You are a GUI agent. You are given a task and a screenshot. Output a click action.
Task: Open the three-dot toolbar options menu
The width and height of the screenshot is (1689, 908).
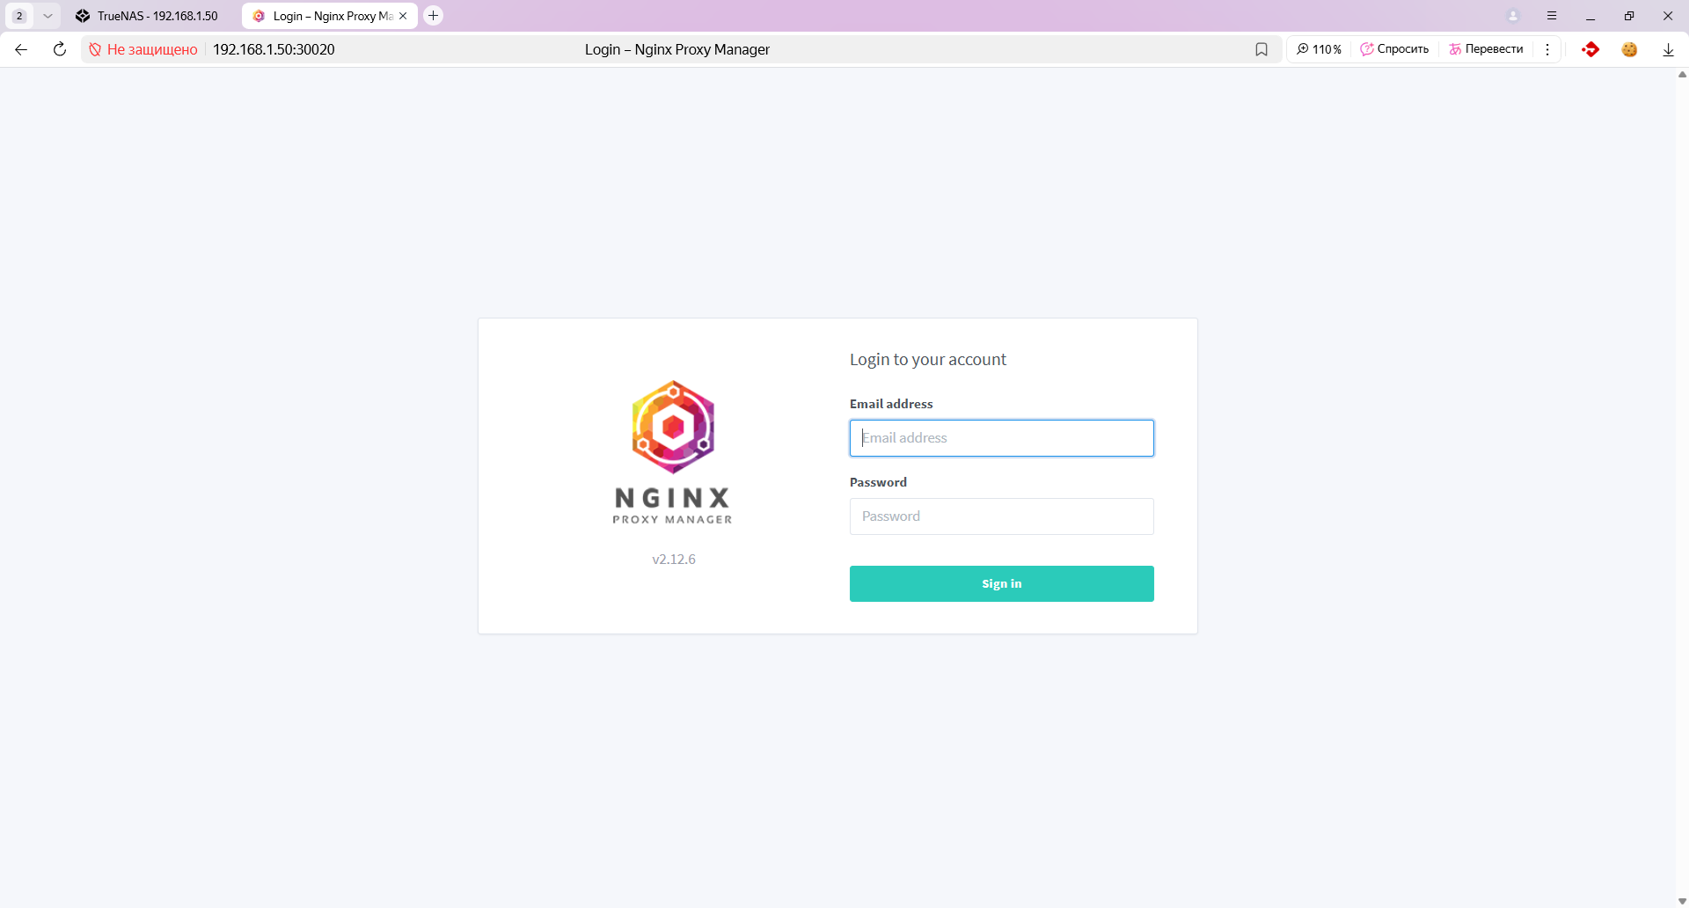(x=1547, y=49)
